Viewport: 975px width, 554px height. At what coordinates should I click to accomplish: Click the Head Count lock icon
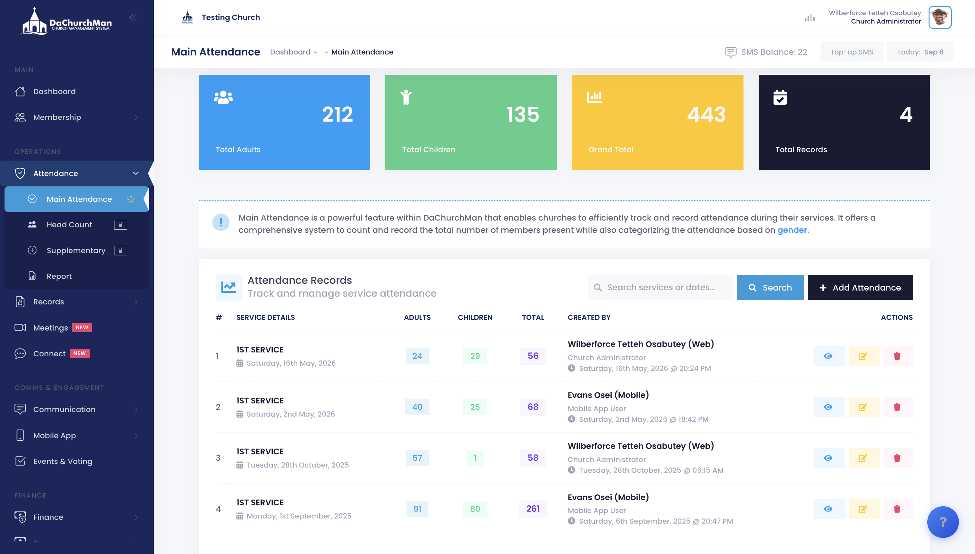121,224
